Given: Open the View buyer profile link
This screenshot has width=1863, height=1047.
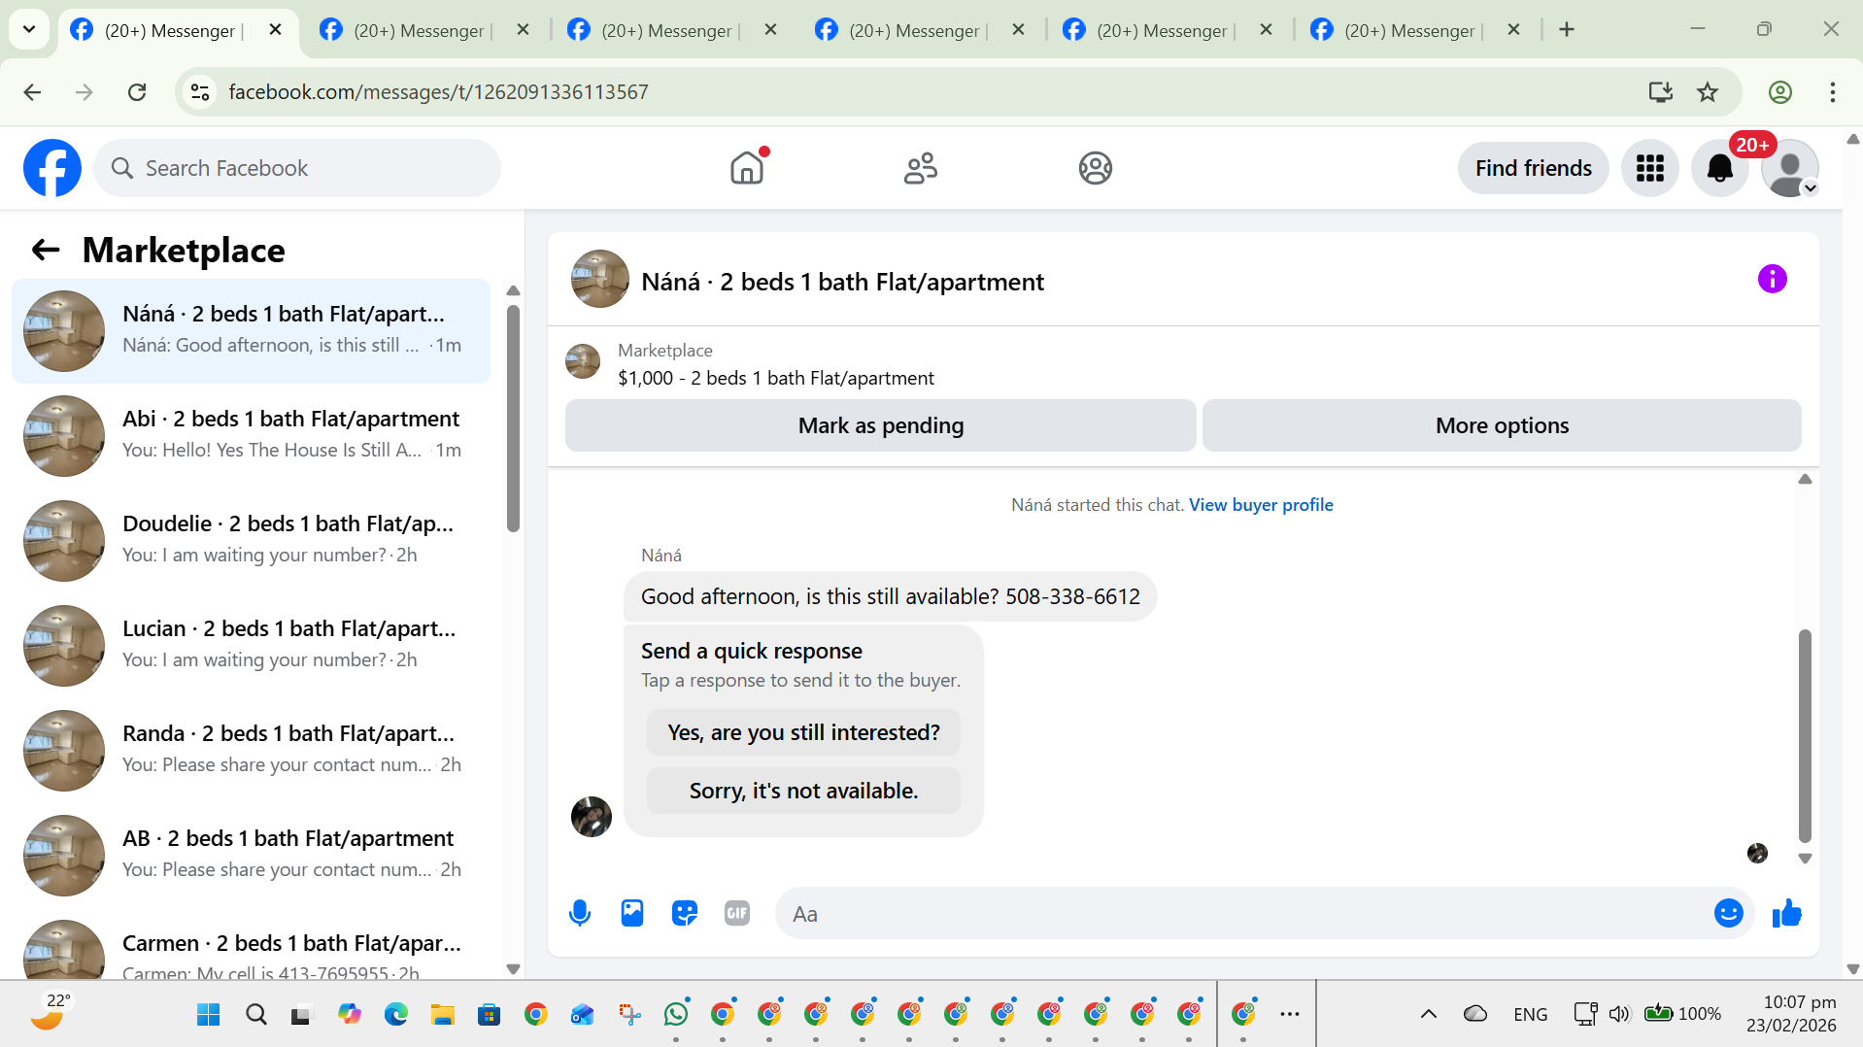Looking at the screenshot, I should click(x=1261, y=505).
